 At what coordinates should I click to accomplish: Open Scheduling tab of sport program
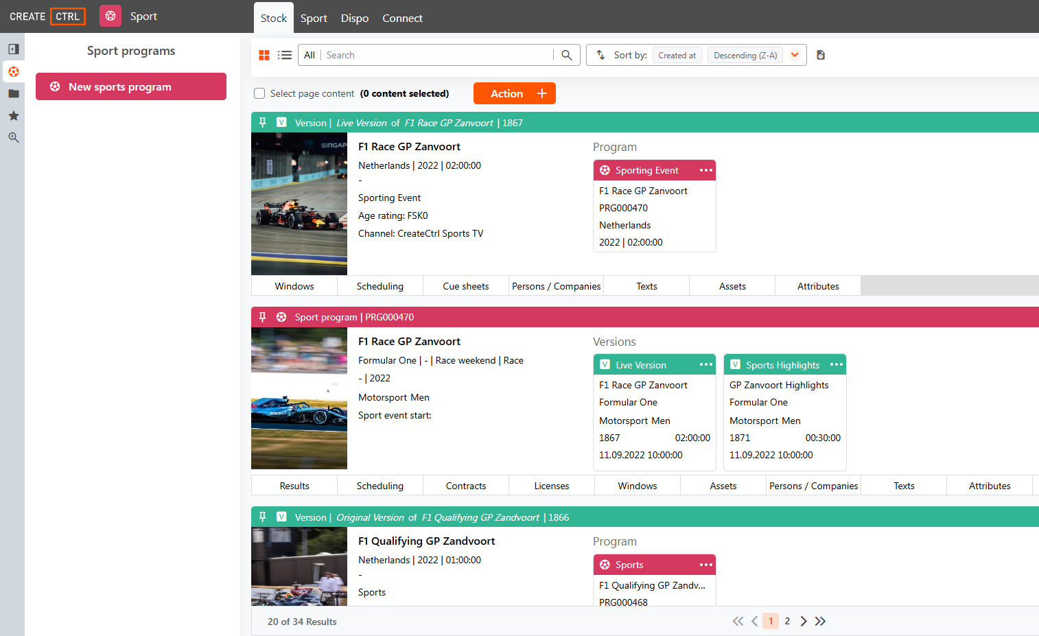(380, 486)
